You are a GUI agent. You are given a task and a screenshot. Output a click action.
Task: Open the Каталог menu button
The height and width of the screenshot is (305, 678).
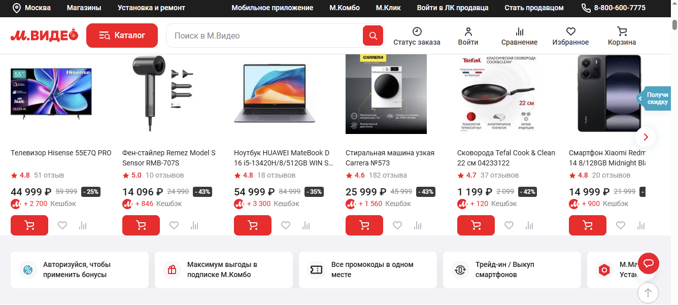tap(122, 36)
